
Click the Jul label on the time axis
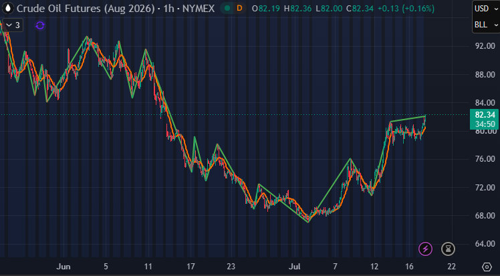(294, 267)
